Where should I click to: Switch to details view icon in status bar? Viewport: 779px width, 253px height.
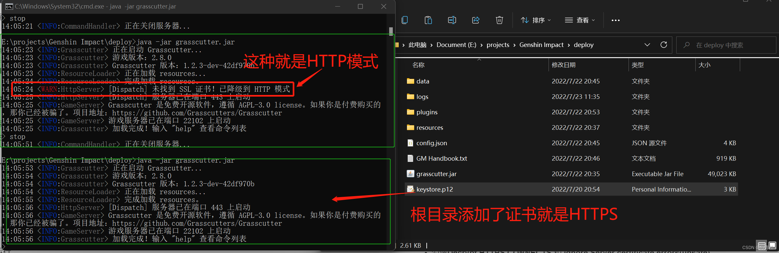(x=761, y=245)
